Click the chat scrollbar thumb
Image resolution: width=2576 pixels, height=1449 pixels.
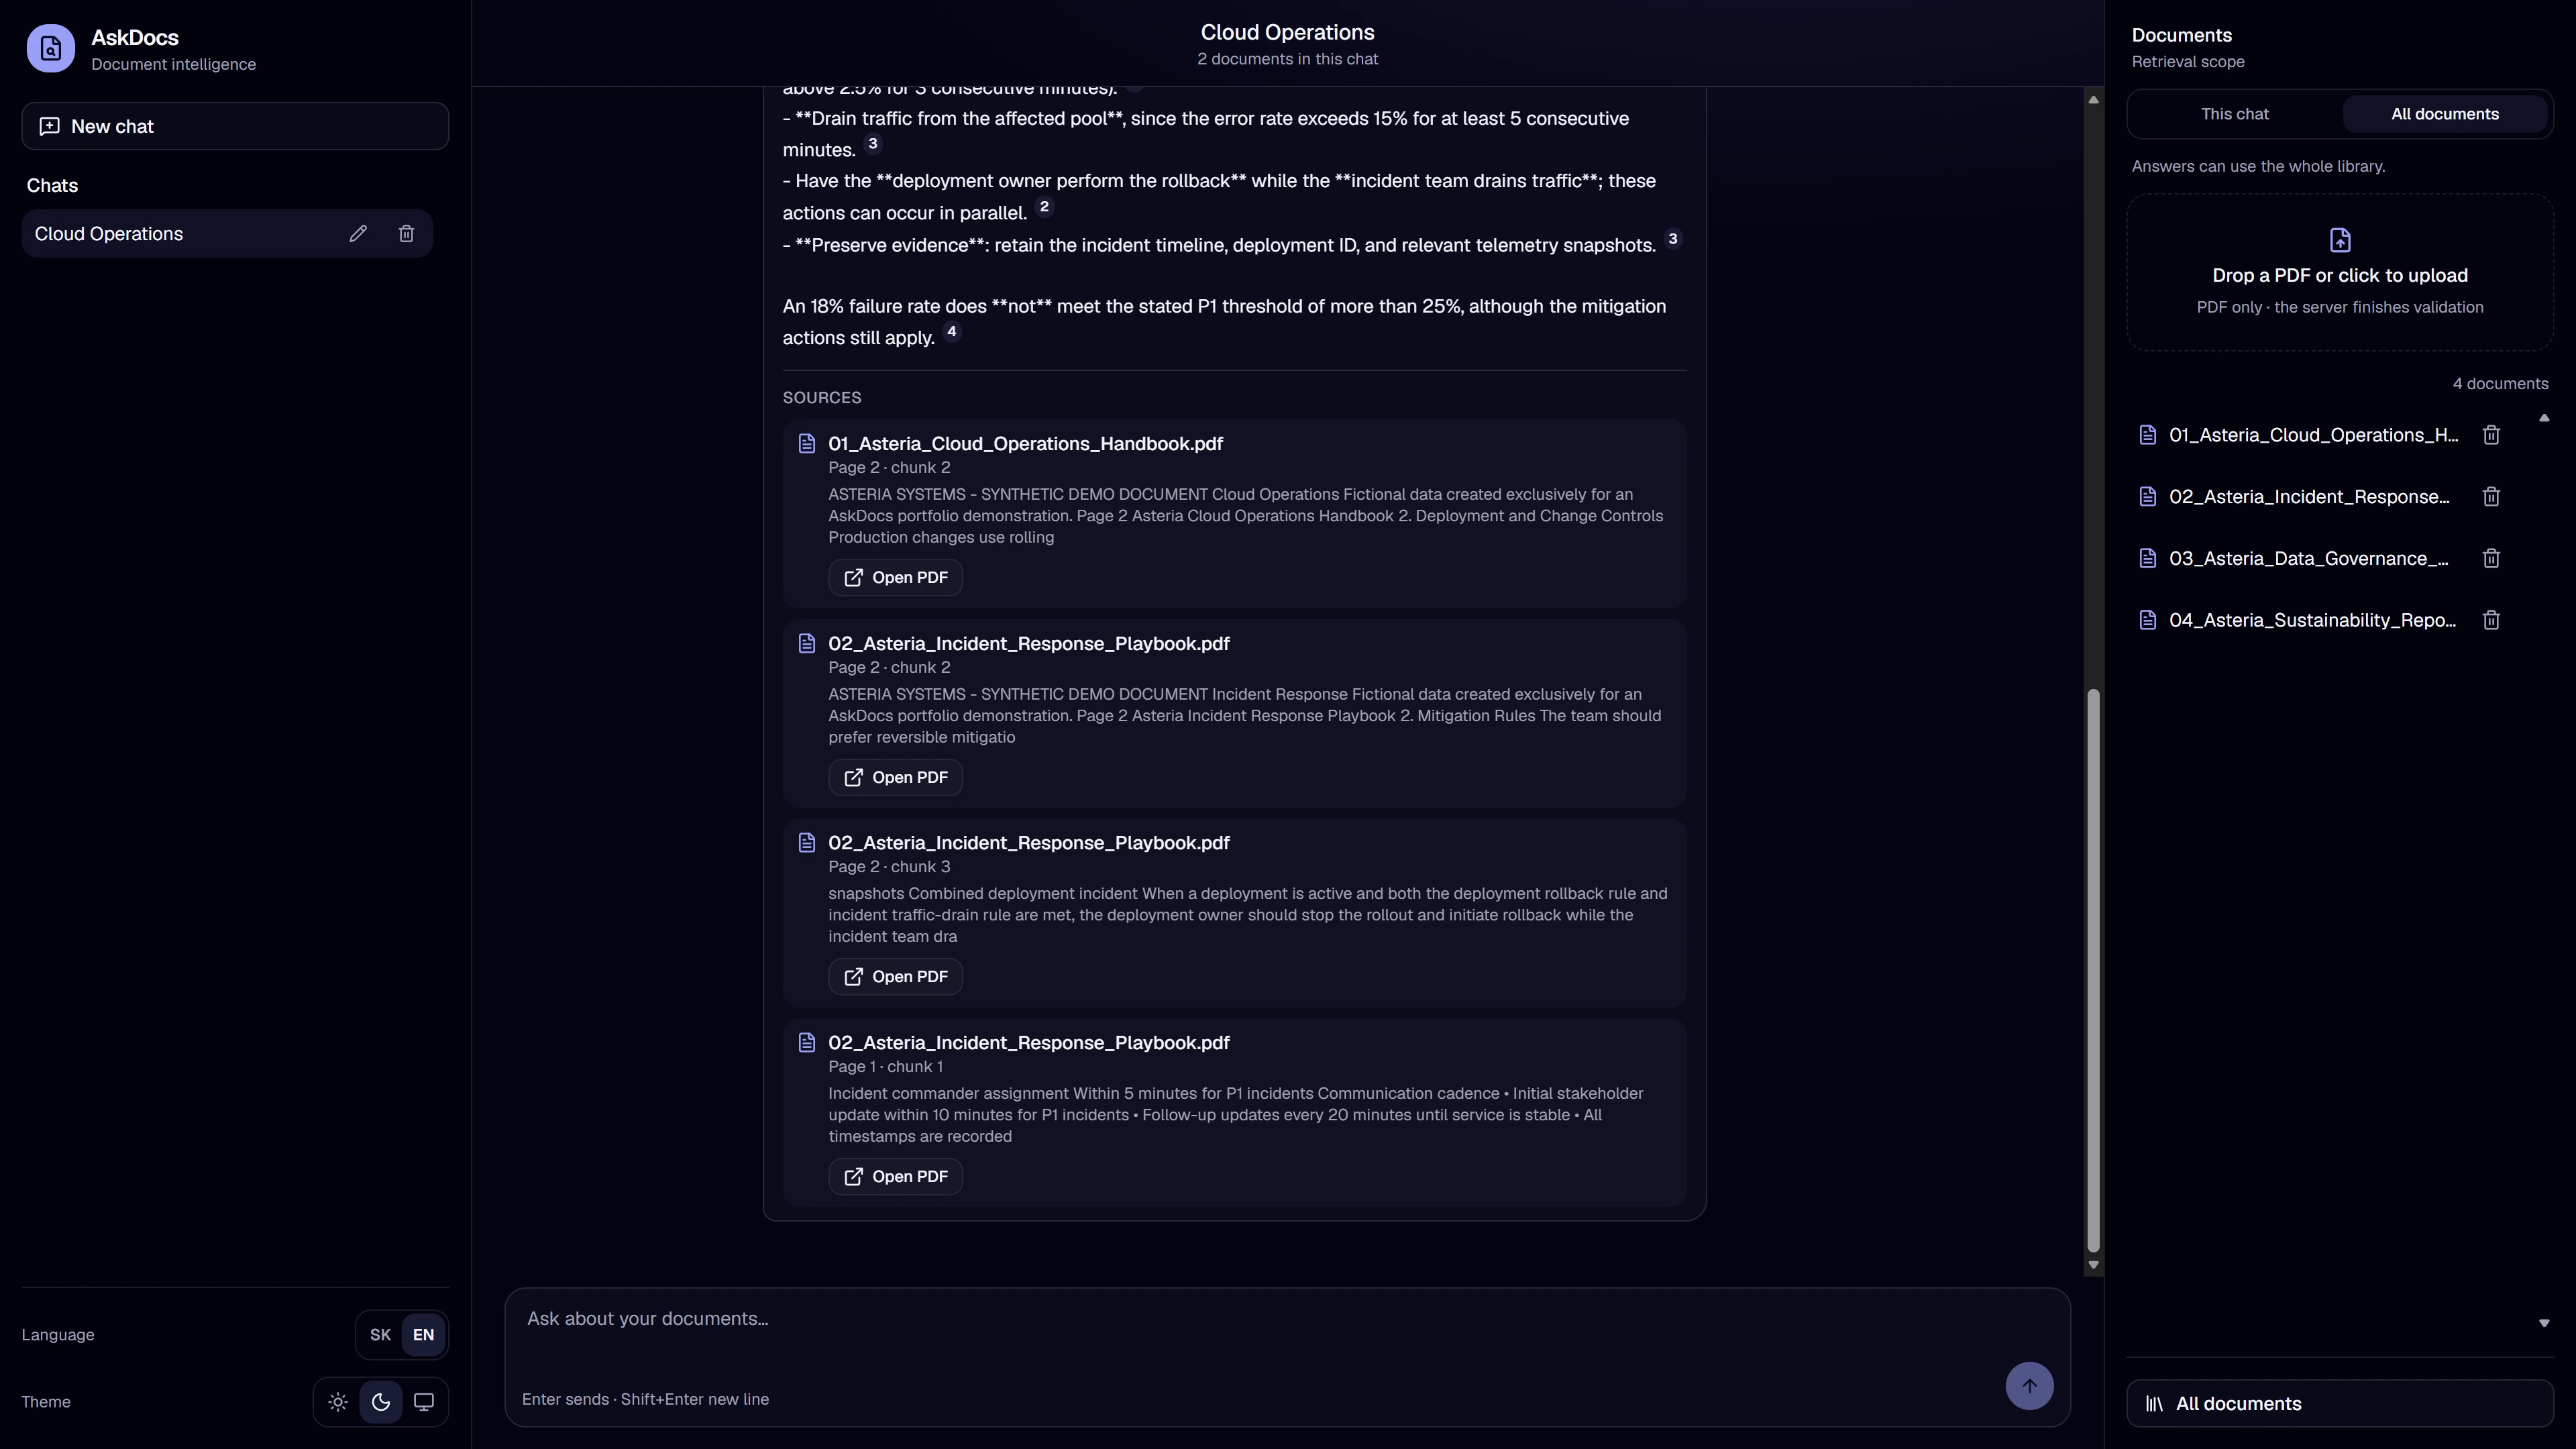[2093, 970]
